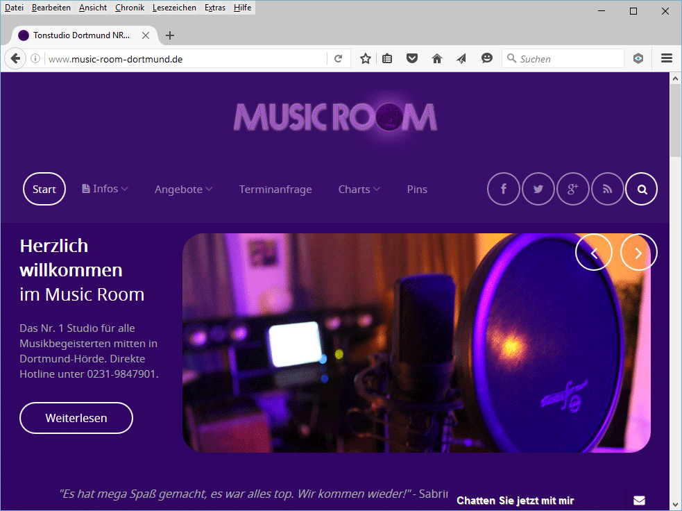Open the Hilfe menu
Viewport: 682px width, 511px height.
pyautogui.click(x=242, y=8)
